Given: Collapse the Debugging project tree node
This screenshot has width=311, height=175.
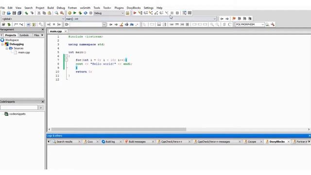Looking at the screenshot, I should (2, 44).
